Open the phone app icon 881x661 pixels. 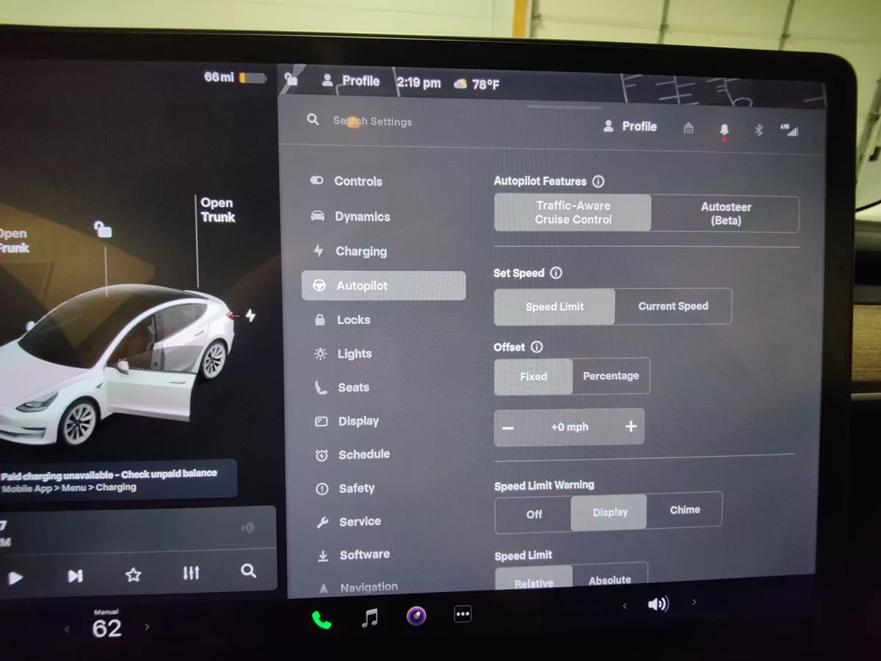tap(322, 620)
